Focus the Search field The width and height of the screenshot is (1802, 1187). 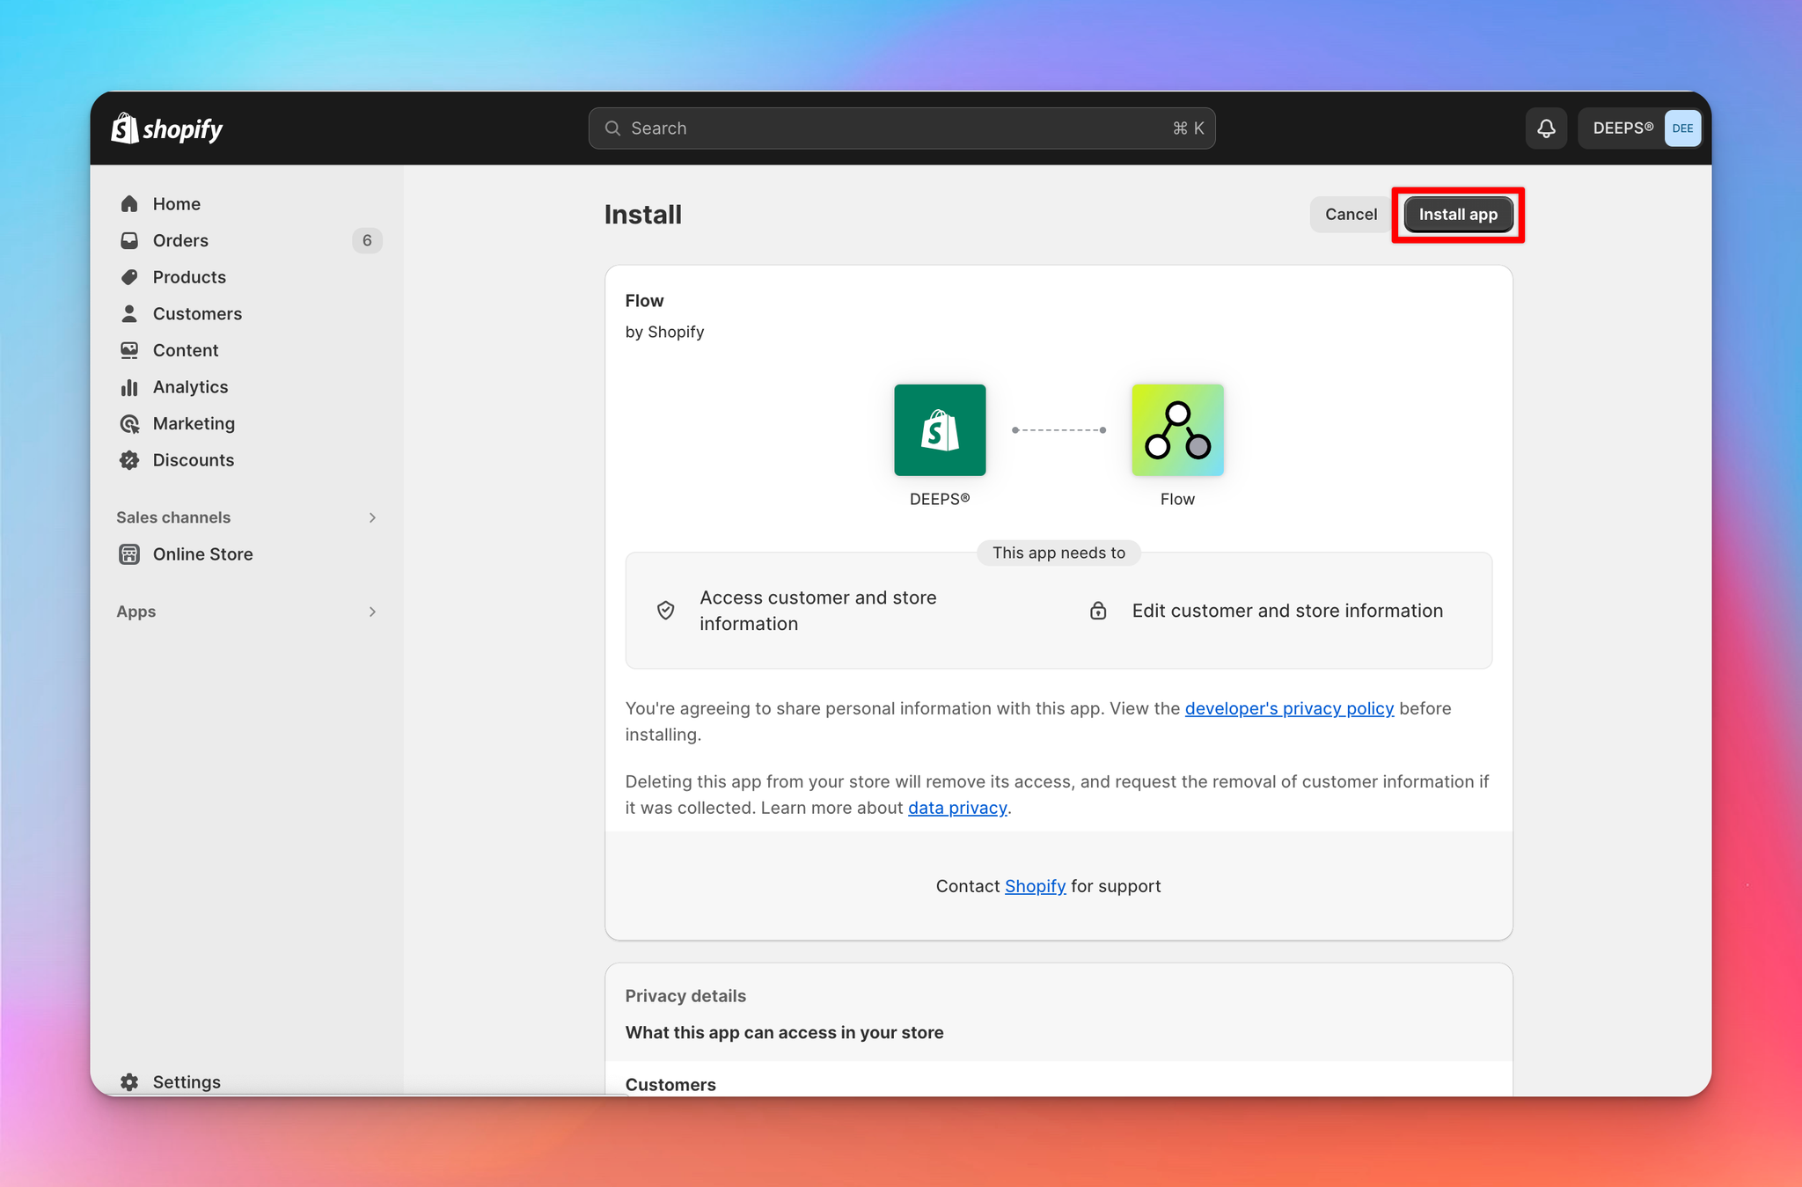[902, 128]
